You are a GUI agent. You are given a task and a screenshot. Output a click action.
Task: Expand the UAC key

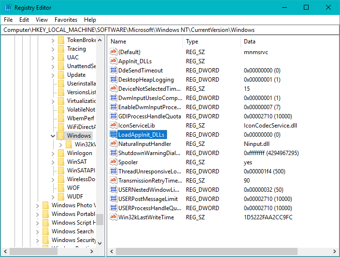(x=53, y=57)
